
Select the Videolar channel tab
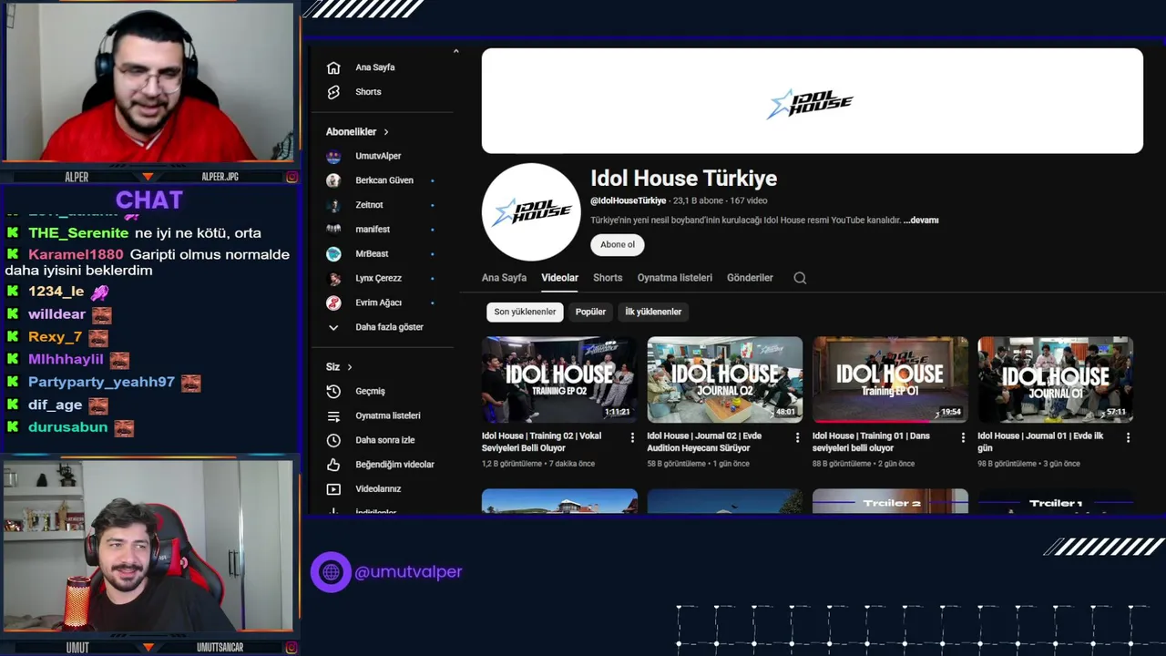[559, 278]
